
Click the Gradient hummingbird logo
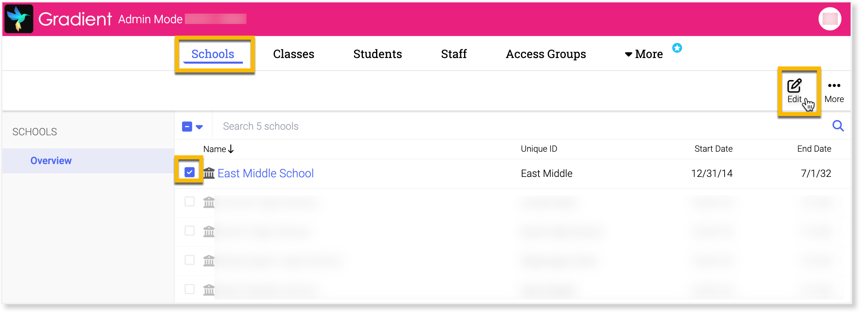point(19,19)
